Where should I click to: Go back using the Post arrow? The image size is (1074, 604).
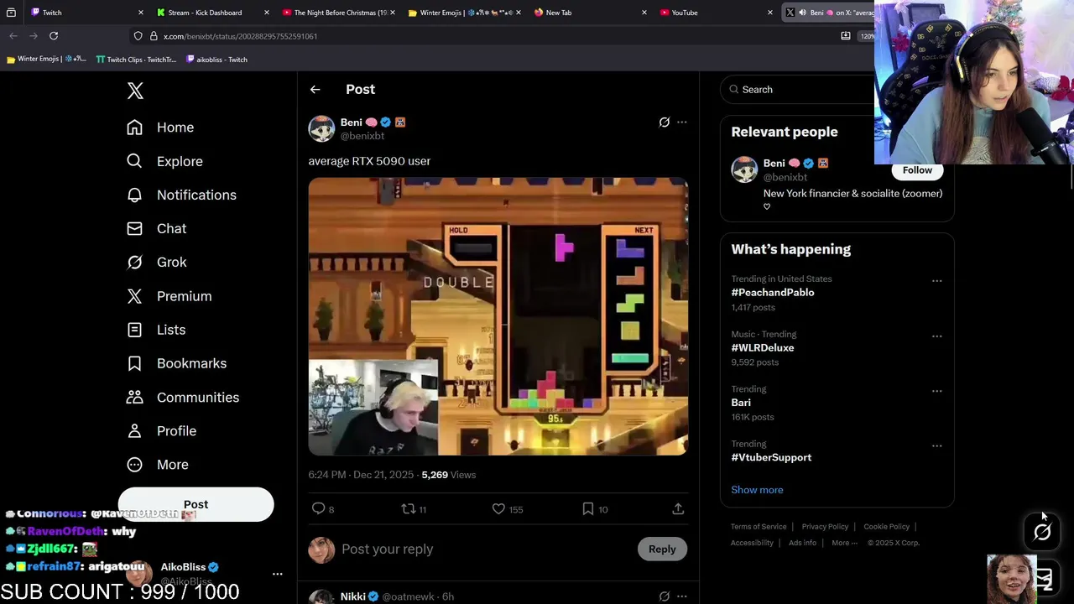click(315, 89)
